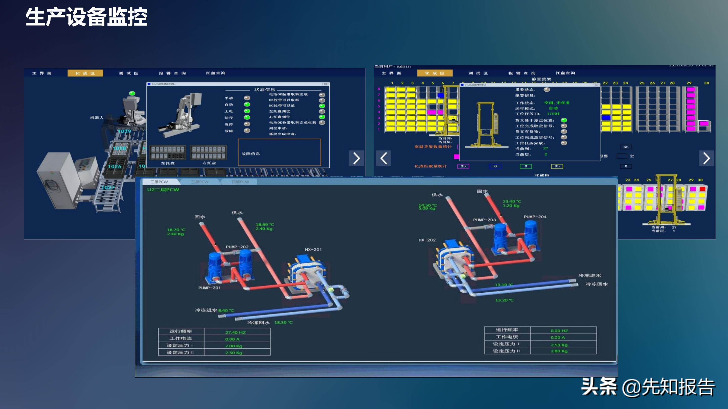Click the 故障 indicator lamp
This screenshot has width=728, height=409.
coord(247,131)
